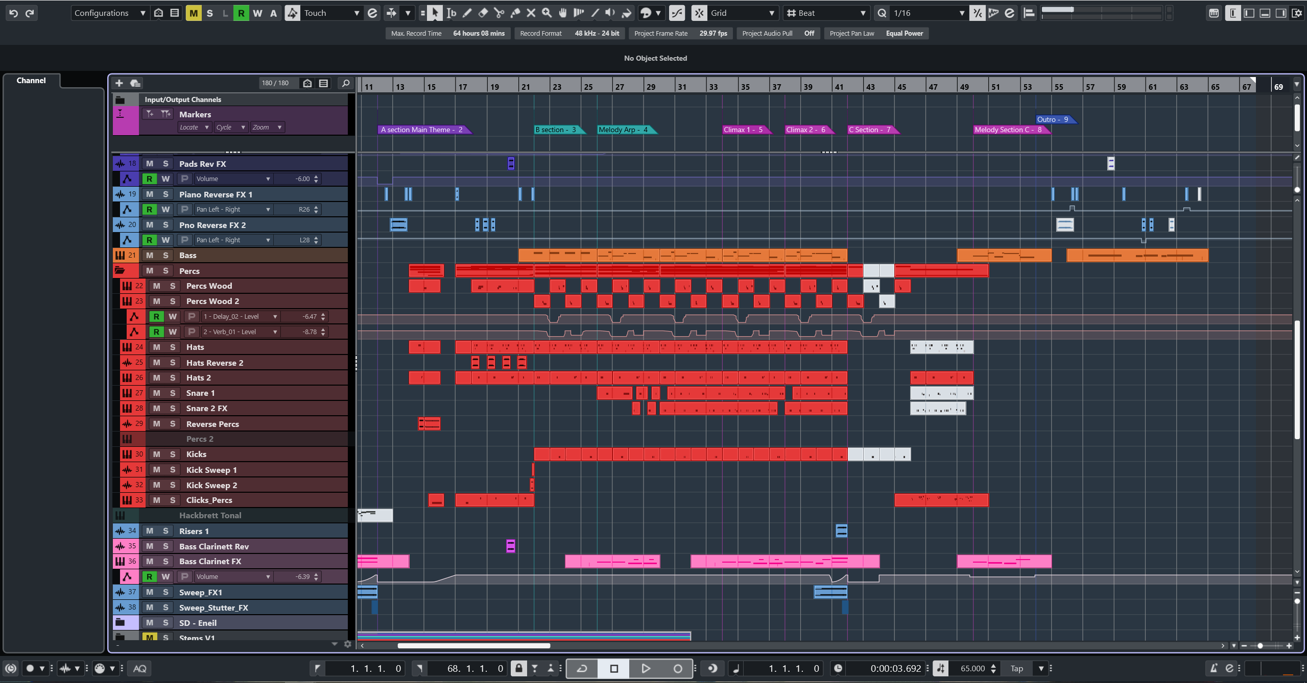The width and height of the screenshot is (1307, 683).
Task: Open the Grid snap type dropdown
Action: 743,13
